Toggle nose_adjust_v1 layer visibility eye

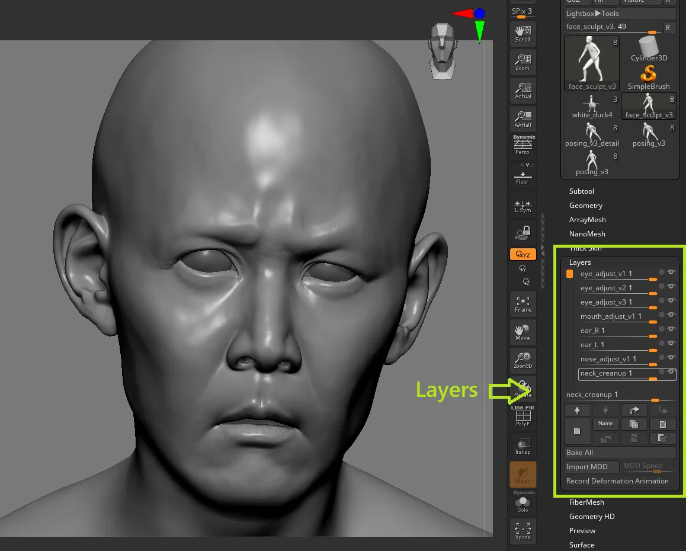(x=671, y=357)
